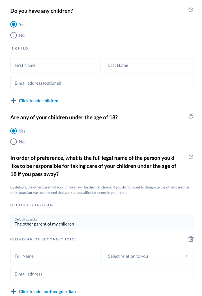This screenshot has height=296, width=202.
Task: Expand relation dropdown using its arrow
Action: [x=186, y=256]
